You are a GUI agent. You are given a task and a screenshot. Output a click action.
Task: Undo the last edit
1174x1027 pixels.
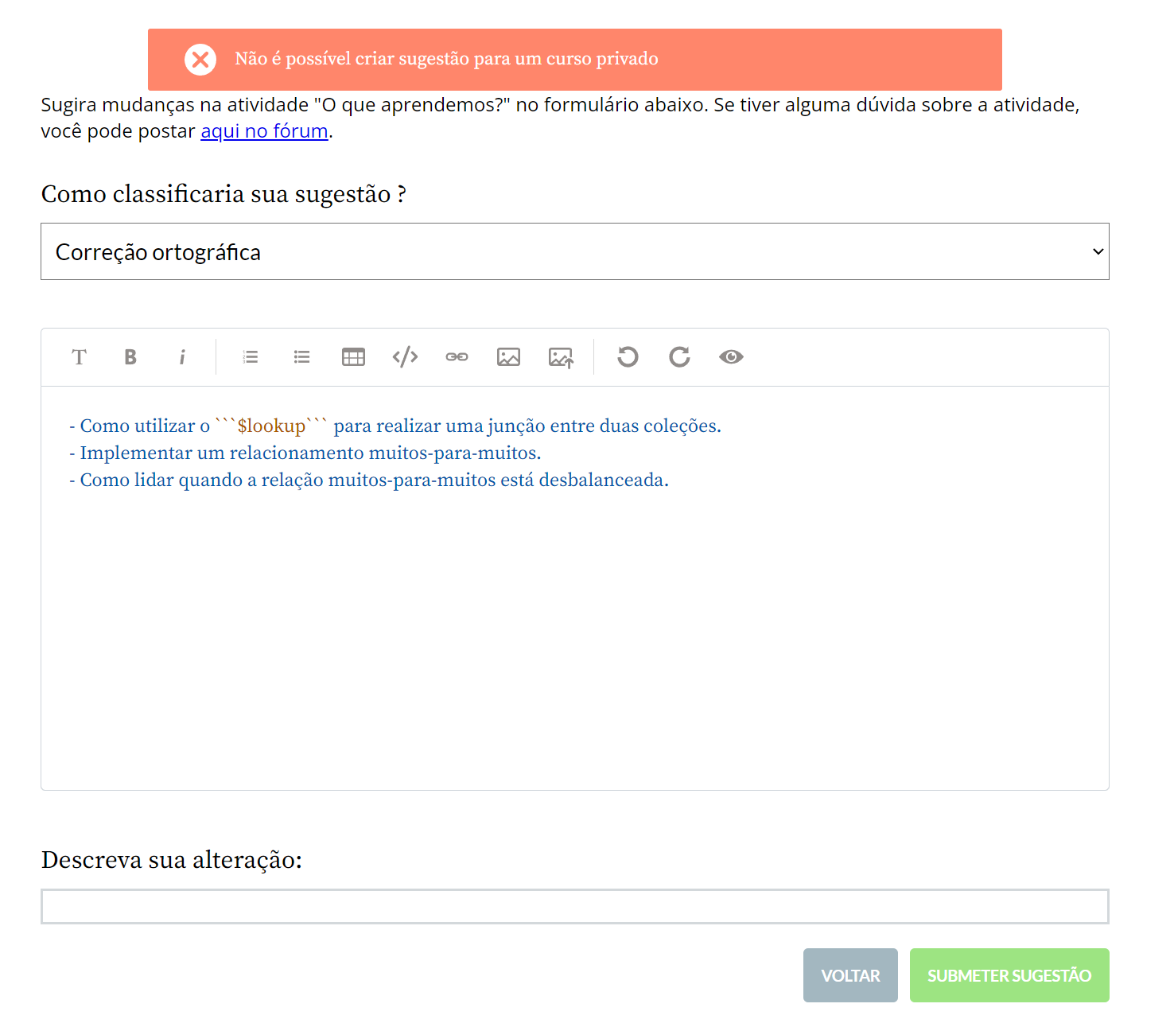(x=628, y=357)
